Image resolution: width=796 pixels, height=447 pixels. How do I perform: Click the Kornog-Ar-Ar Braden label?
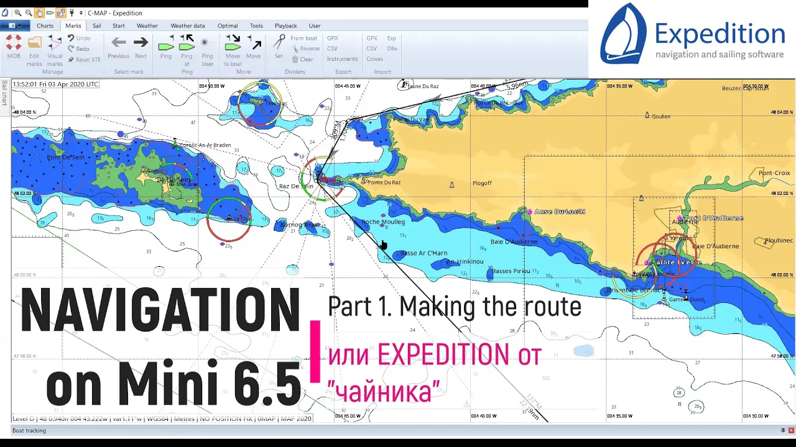[x=205, y=145]
